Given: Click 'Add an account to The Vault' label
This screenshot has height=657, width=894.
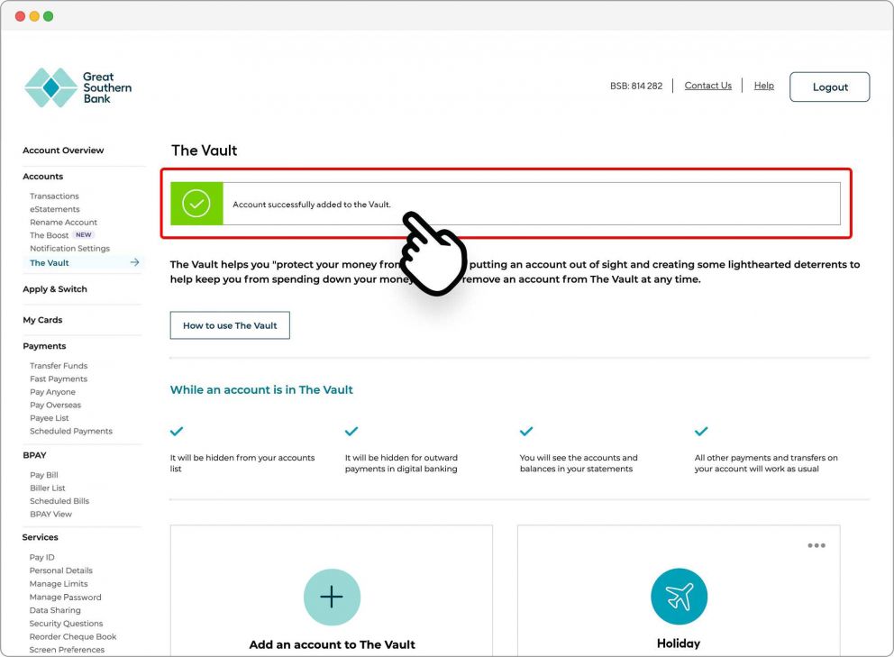Looking at the screenshot, I should (x=332, y=644).
